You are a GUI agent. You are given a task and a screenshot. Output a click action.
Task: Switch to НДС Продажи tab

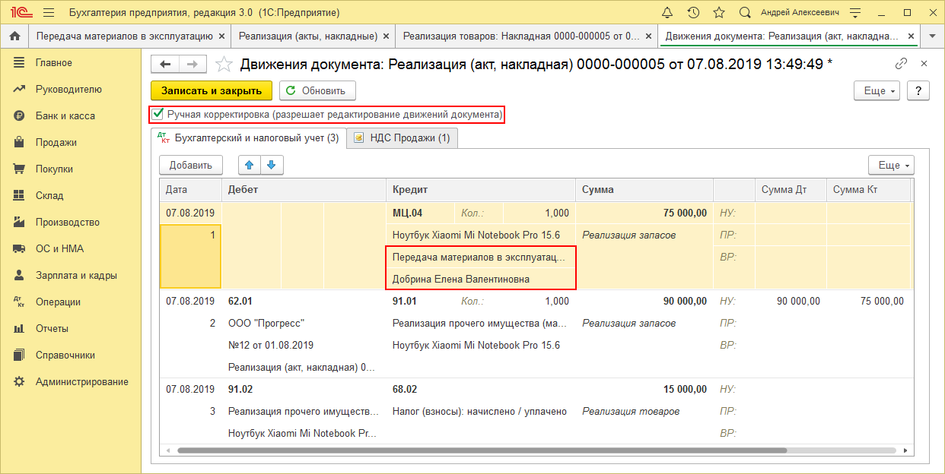402,137
